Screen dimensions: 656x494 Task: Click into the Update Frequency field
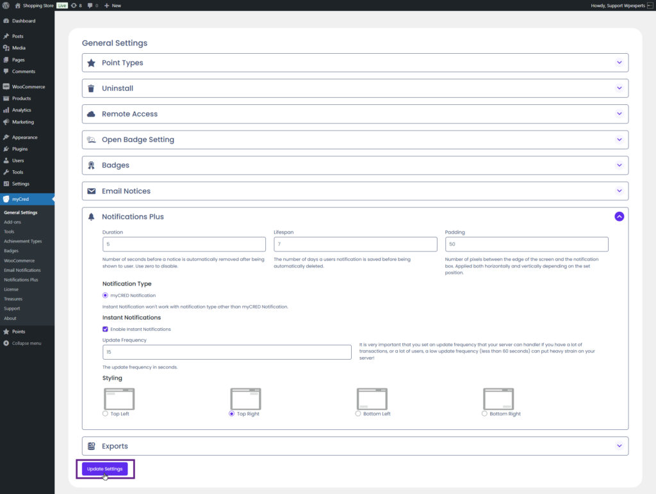tap(227, 353)
